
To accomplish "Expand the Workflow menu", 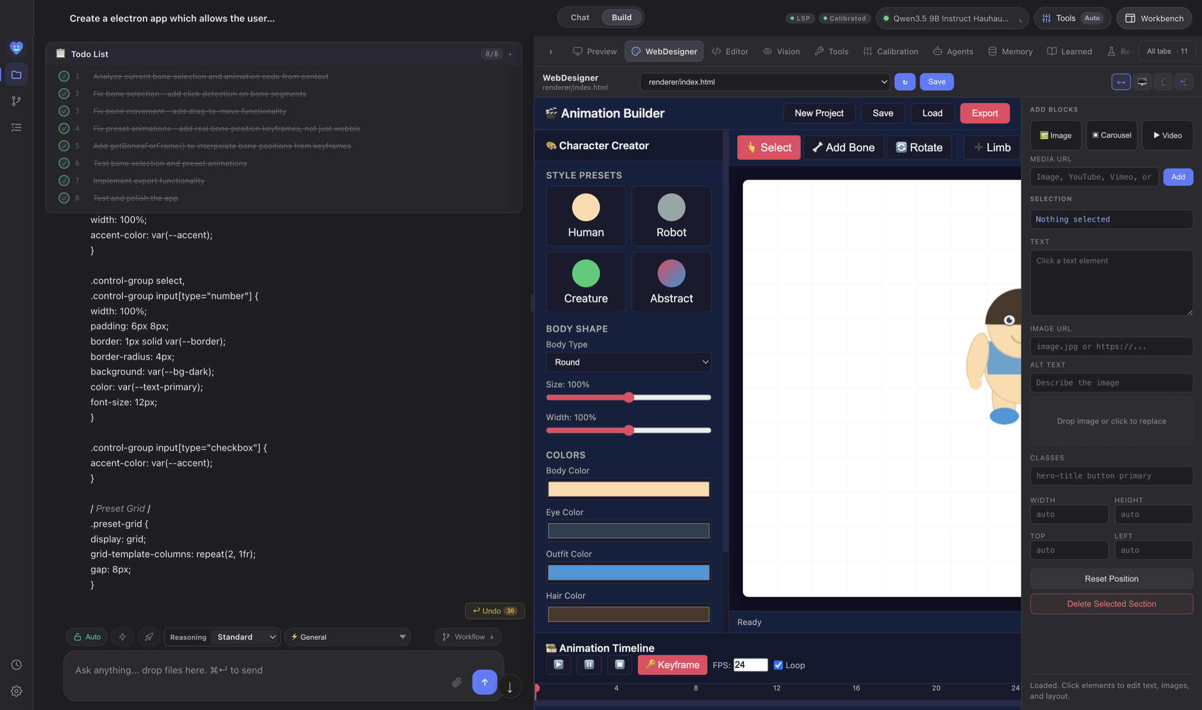I will (x=468, y=636).
